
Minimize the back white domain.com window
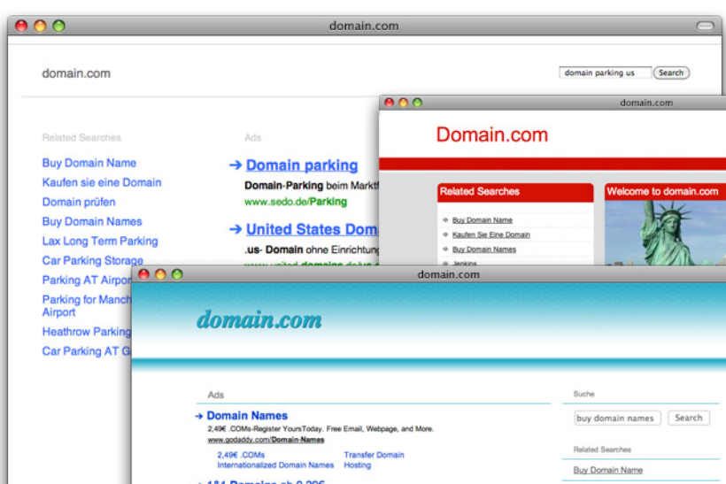(40, 26)
